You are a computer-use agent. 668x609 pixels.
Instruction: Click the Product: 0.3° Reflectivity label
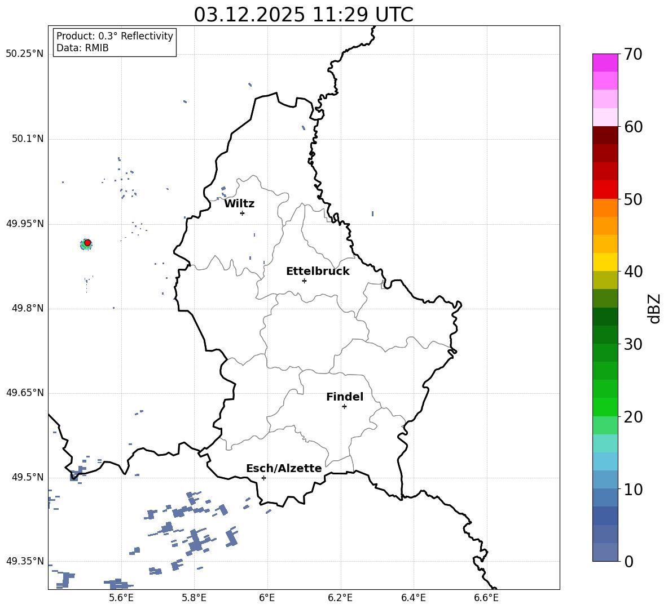115,36
